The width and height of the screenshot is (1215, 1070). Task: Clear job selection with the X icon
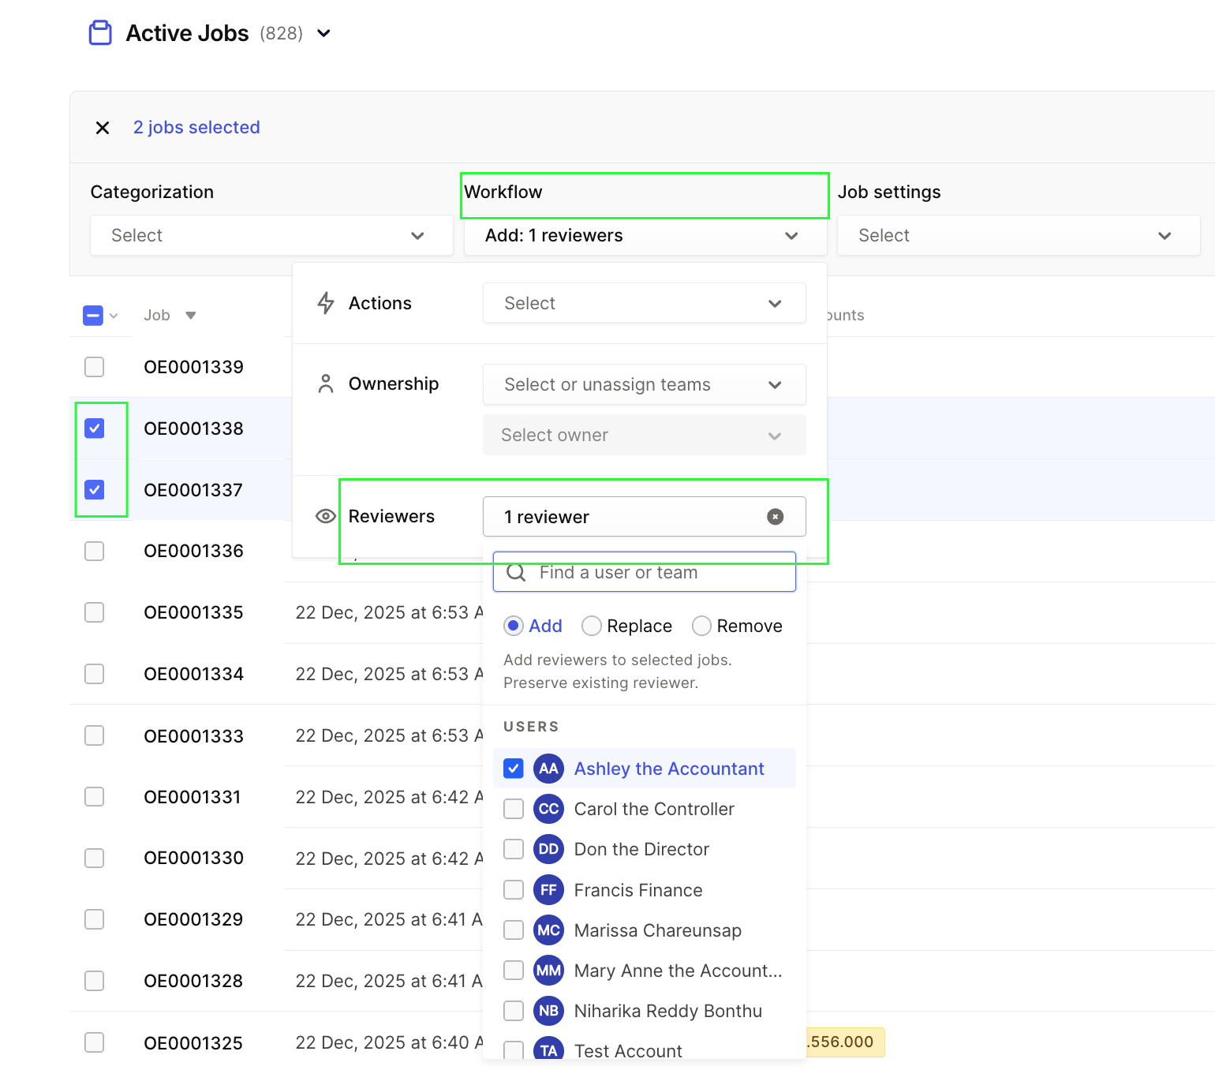point(103,128)
